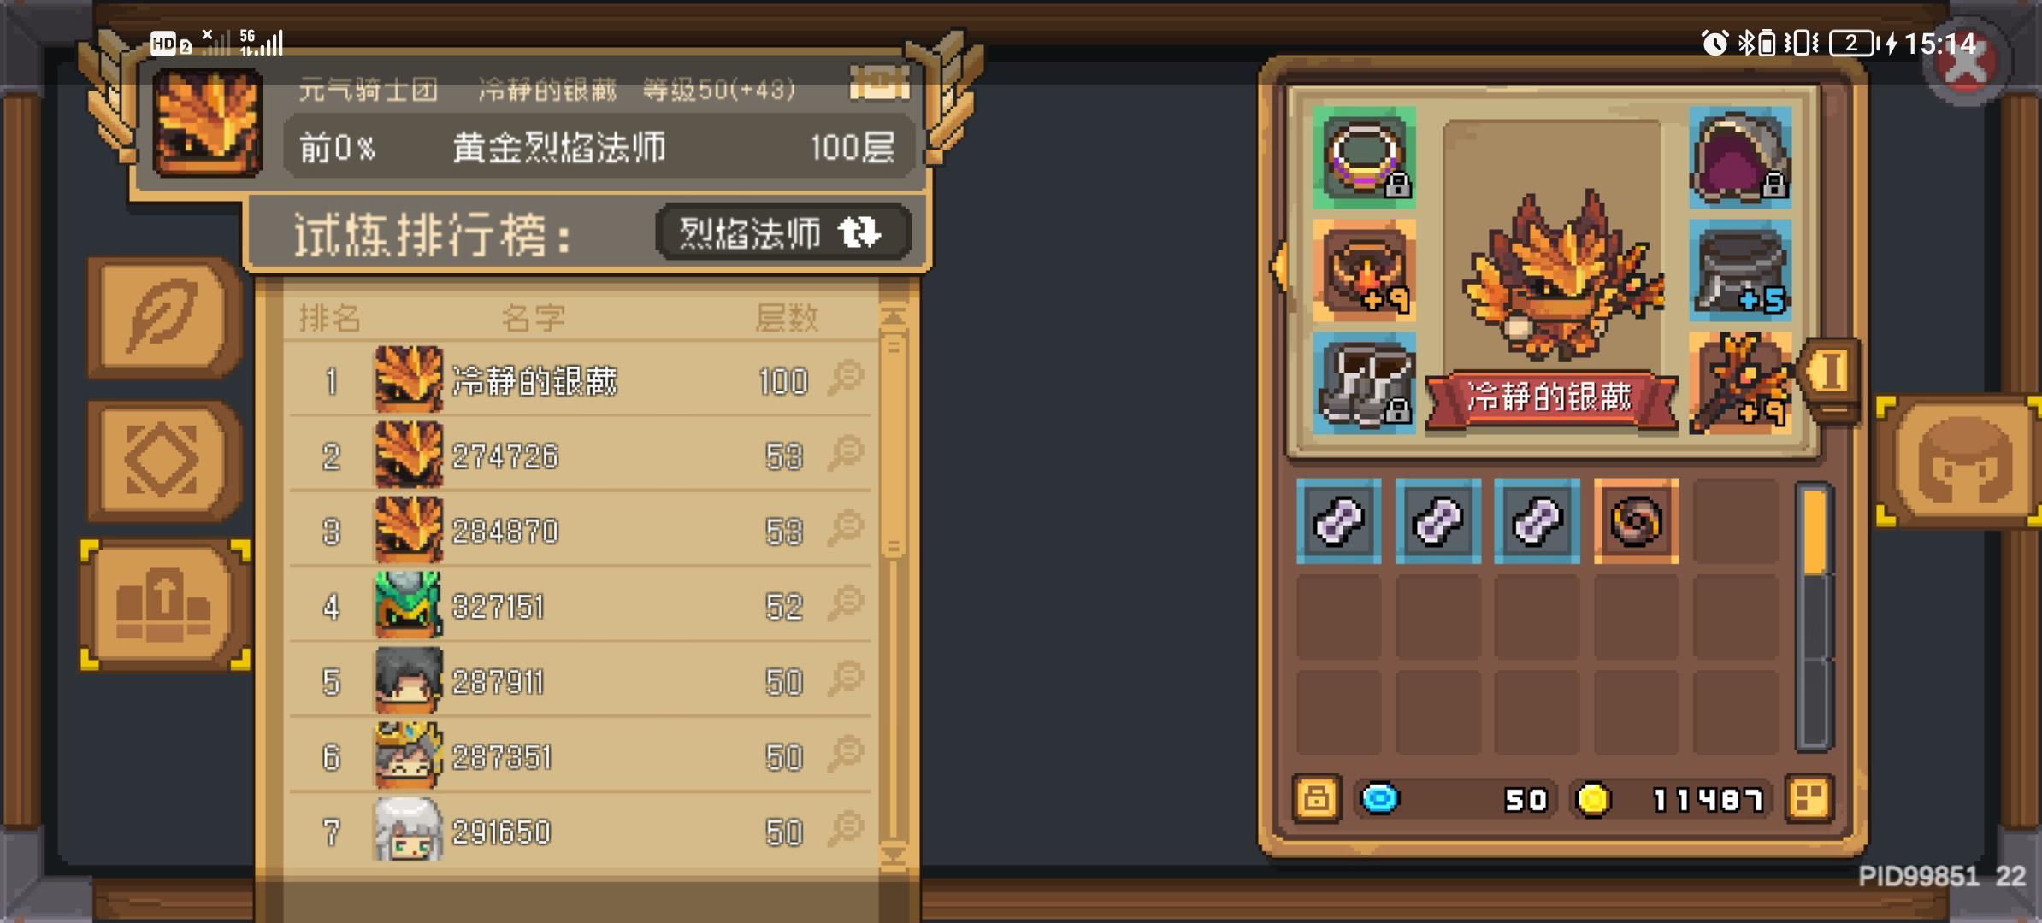This screenshot has width=2042, height=923.
Task: Inspect rank 1 player magnifier icon
Action: [x=846, y=379]
